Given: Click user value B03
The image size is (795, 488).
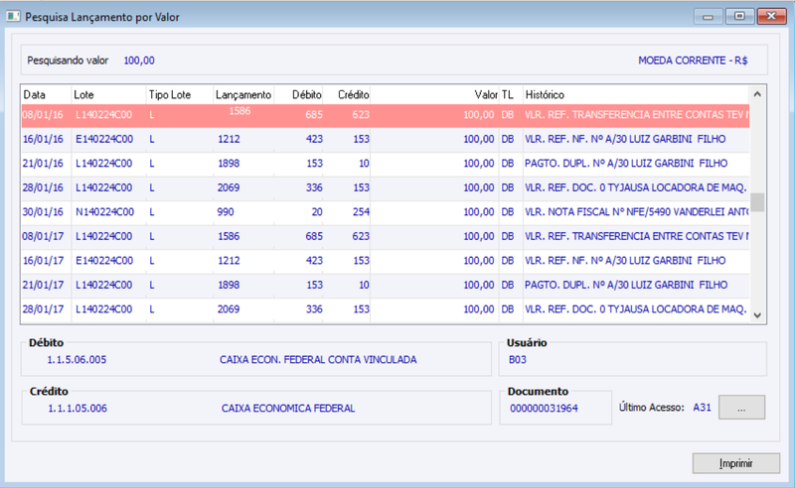Looking at the screenshot, I should (x=517, y=360).
